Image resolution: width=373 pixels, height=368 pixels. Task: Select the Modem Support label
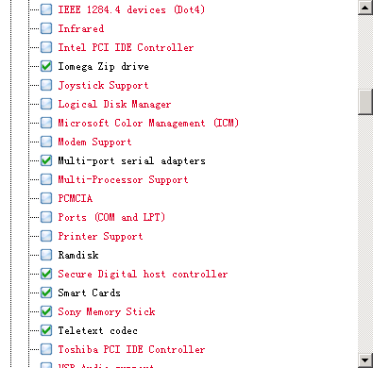tap(94, 142)
